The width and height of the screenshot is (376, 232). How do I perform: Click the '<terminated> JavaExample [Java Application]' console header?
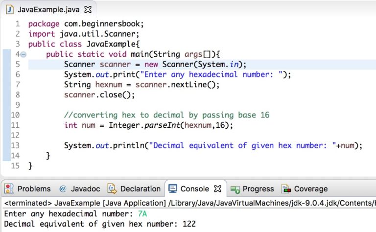coord(85,203)
